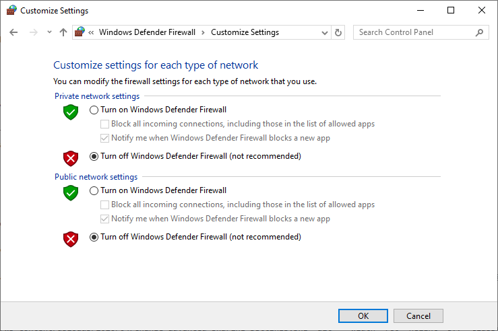
Task: Click the Up one level arrow
Action: click(x=63, y=32)
